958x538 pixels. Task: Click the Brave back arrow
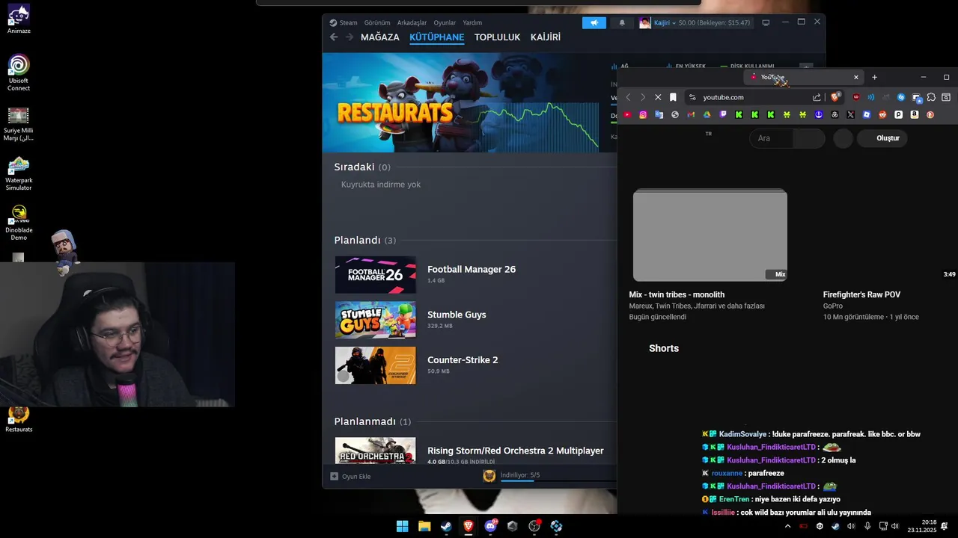point(628,97)
